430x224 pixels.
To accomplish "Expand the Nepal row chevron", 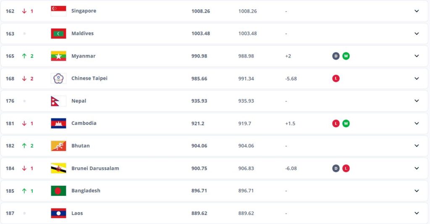I will 417,101.
